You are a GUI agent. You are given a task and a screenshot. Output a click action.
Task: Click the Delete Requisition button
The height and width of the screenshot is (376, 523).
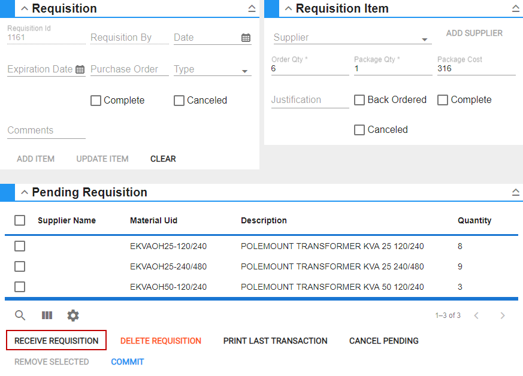click(x=161, y=341)
